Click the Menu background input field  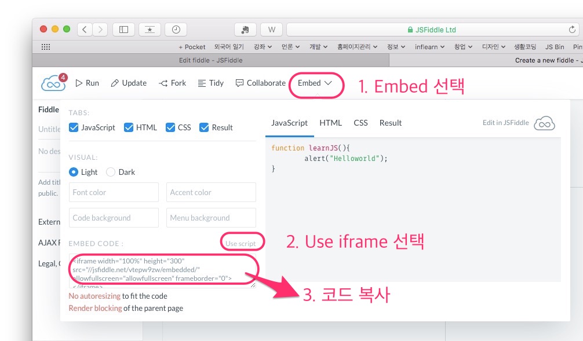tap(211, 218)
